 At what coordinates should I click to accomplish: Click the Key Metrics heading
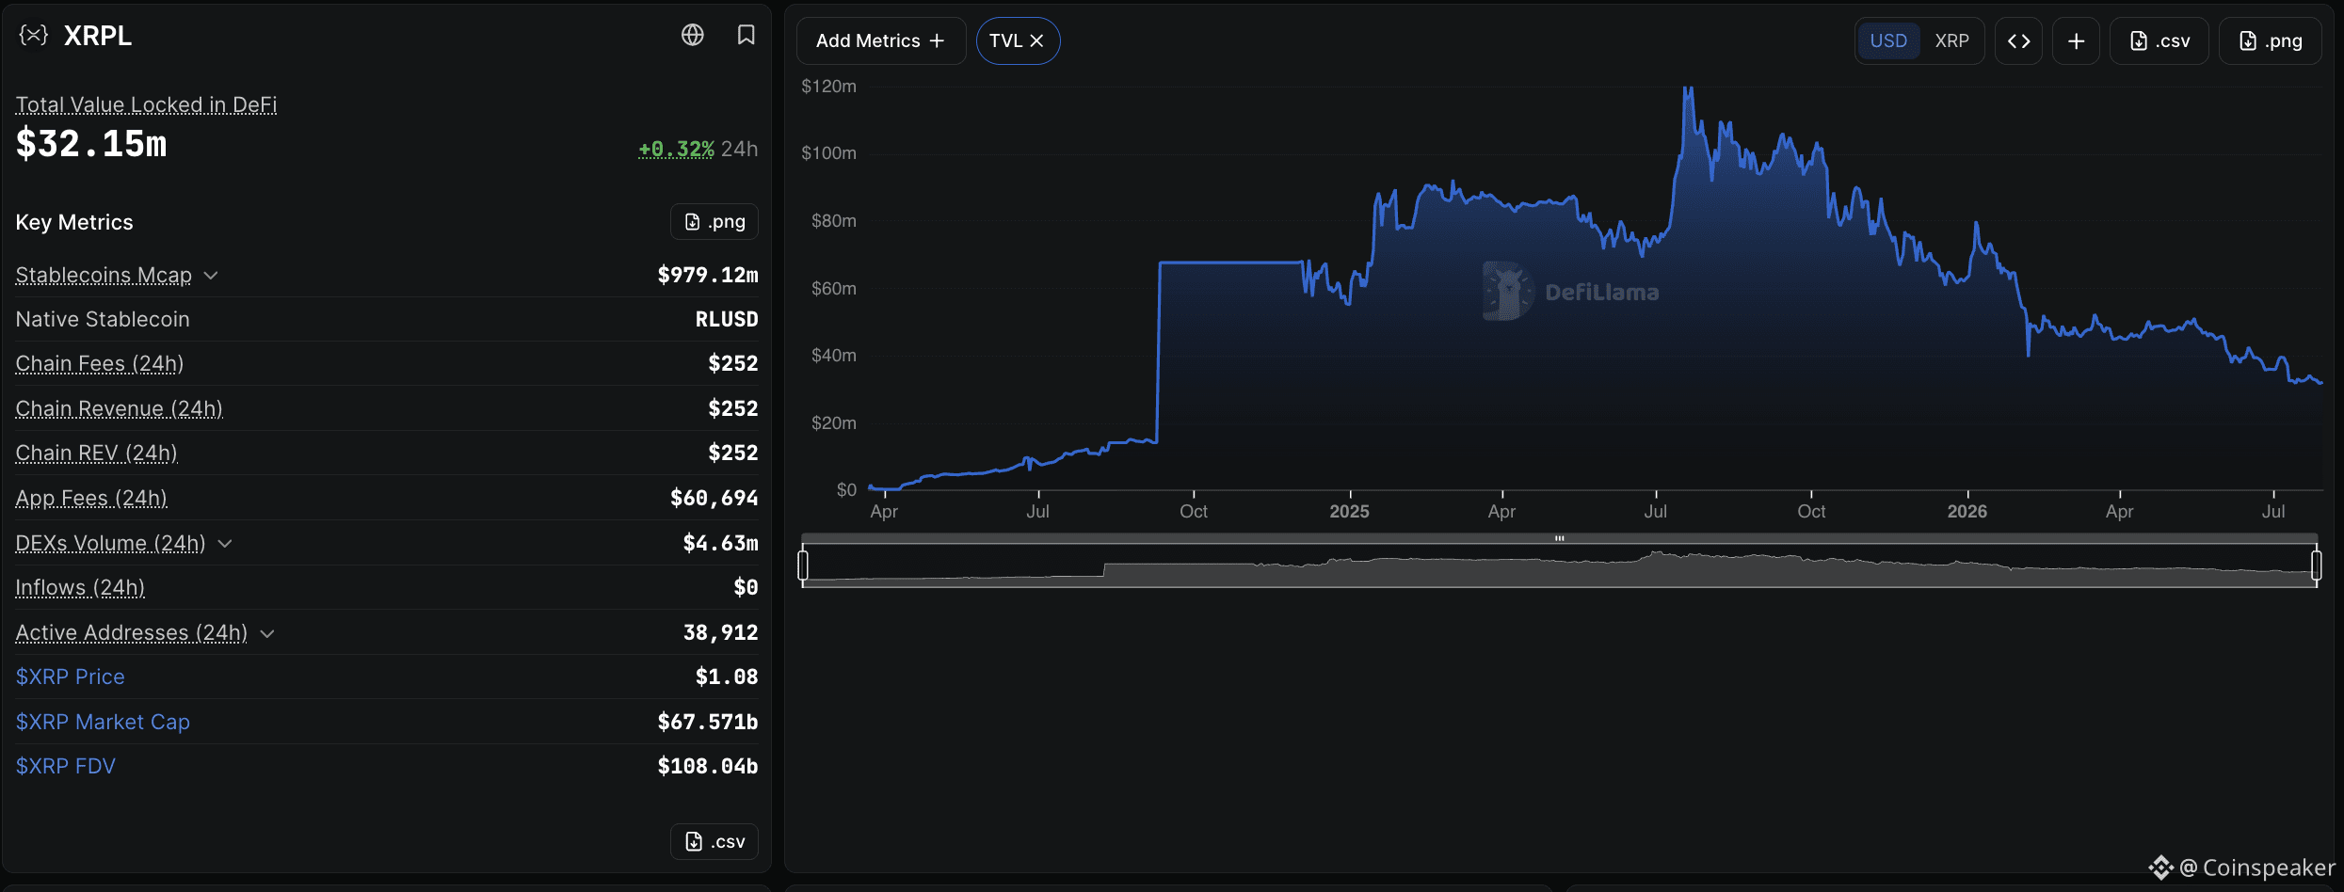pos(74,222)
